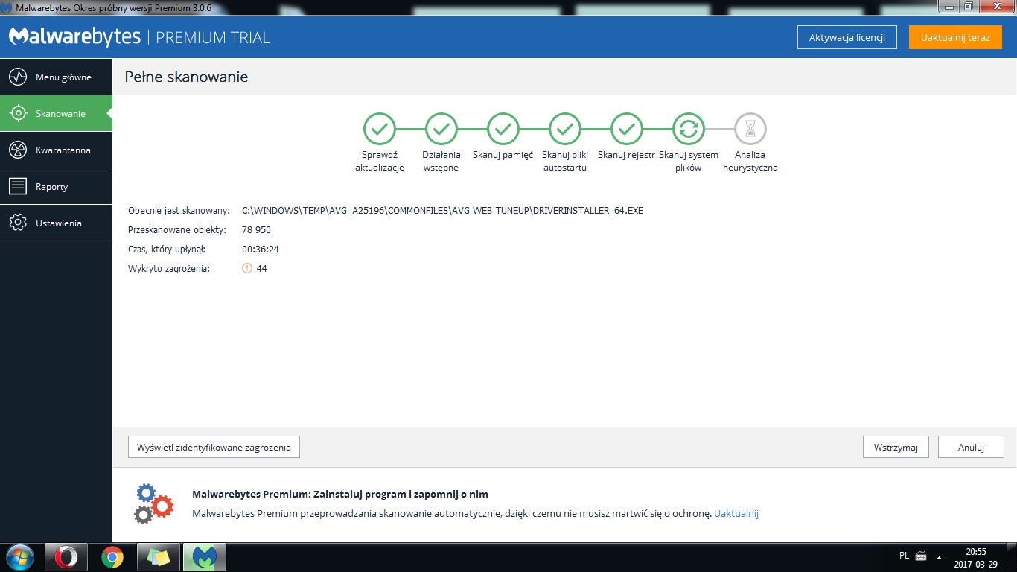Click the Analiza heurystyczna hourglass icon

point(750,129)
